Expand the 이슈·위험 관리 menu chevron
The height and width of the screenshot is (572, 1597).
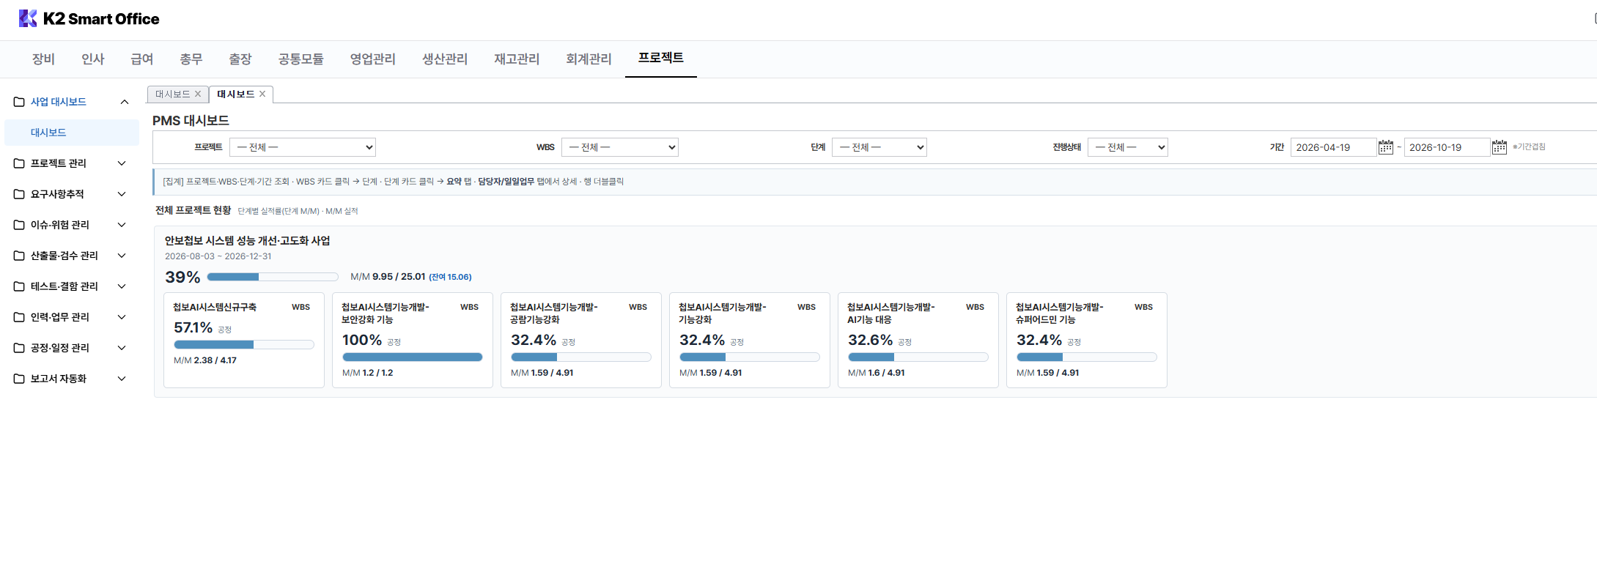122,225
